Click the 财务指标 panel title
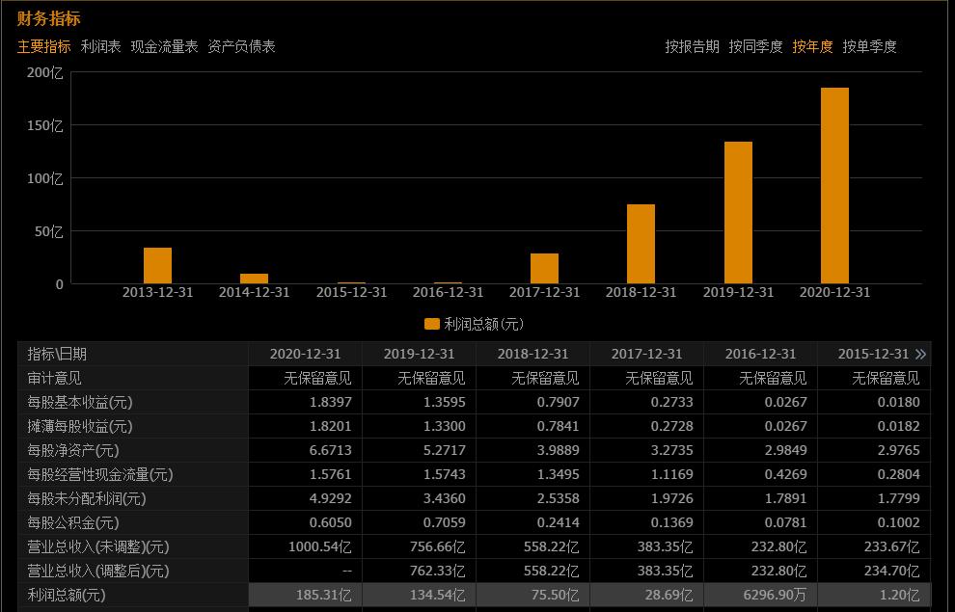The height and width of the screenshot is (612, 955). click(x=46, y=17)
